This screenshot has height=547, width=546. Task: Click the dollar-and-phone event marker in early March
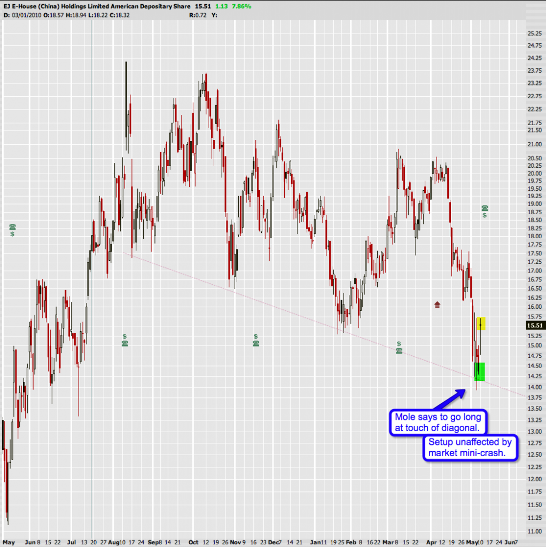click(x=399, y=347)
